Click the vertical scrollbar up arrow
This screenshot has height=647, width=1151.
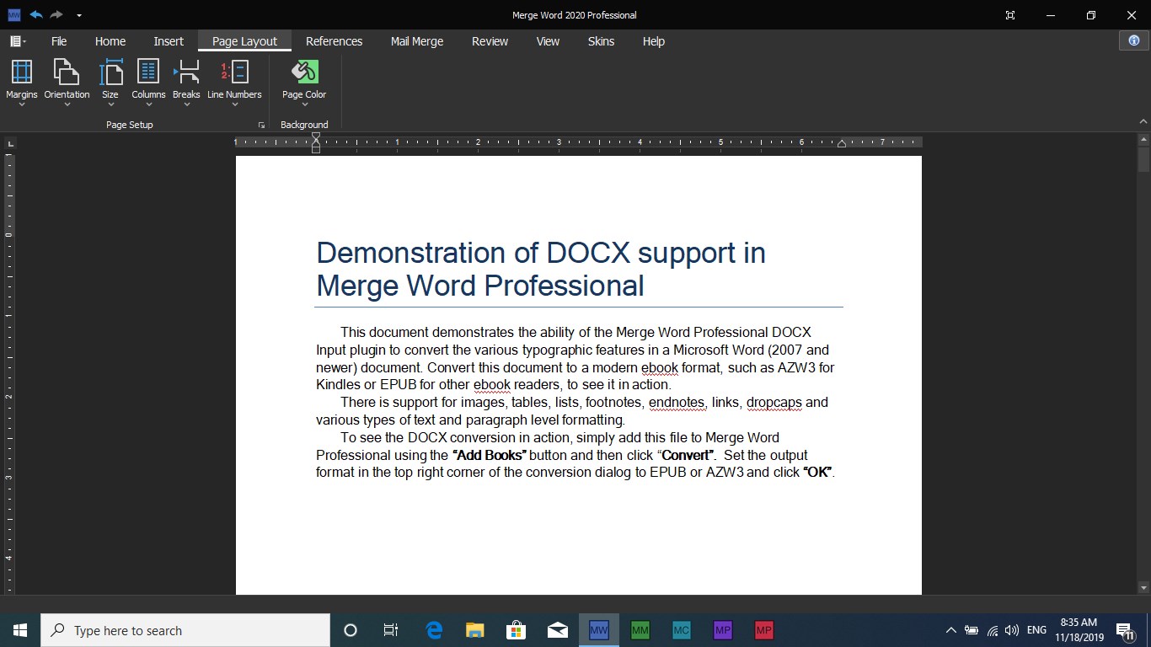tap(1143, 139)
